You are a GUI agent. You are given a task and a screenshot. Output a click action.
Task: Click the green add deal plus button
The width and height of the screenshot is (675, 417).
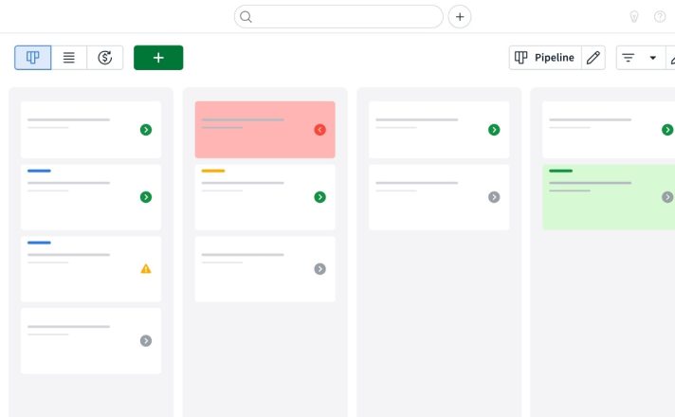[x=158, y=58]
